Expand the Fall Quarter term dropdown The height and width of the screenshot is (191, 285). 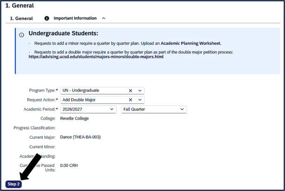pos(182,109)
